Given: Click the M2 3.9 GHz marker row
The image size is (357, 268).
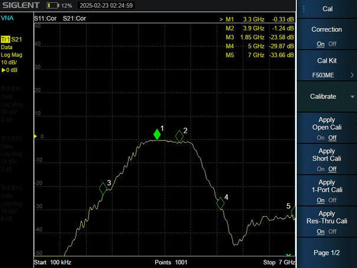Looking at the screenshot, I should [x=260, y=28].
